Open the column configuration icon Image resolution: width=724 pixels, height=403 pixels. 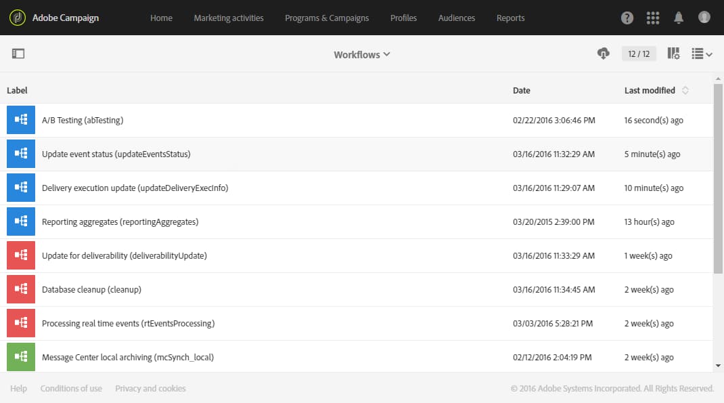point(673,54)
